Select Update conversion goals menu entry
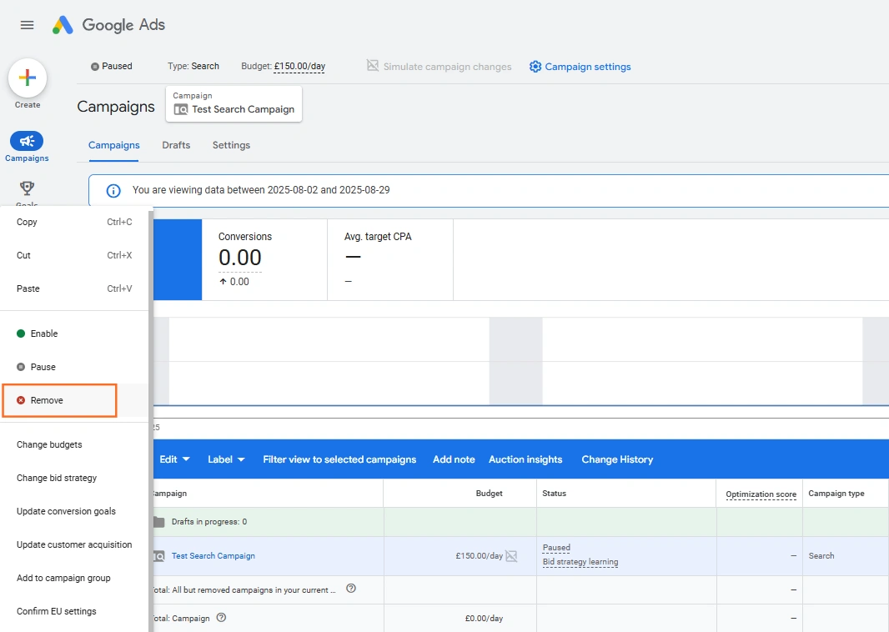The image size is (889, 632). (74, 511)
